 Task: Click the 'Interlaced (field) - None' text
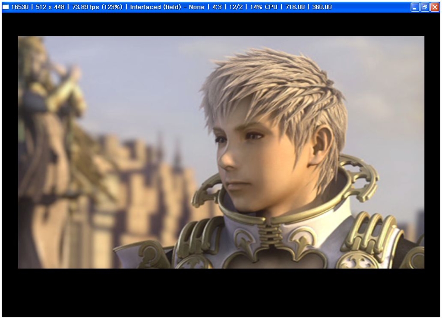[x=167, y=7]
